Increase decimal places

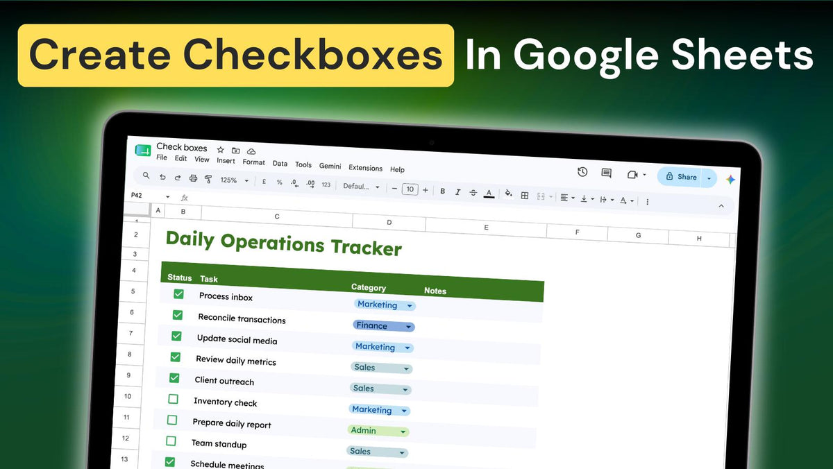click(310, 183)
